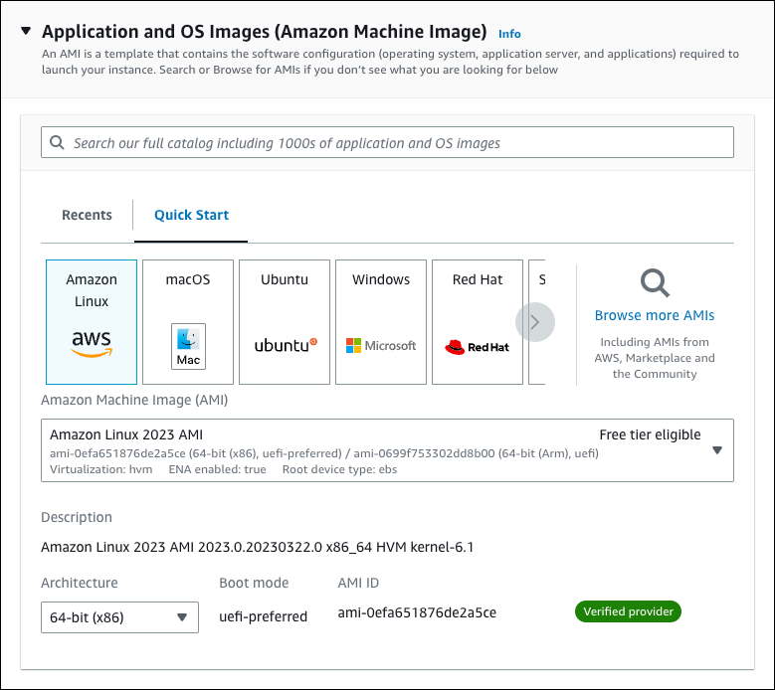Click the right arrow to scroll OS tiles
This screenshot has width=775, height=690.
pyautogui.click(x=535, y=322)
